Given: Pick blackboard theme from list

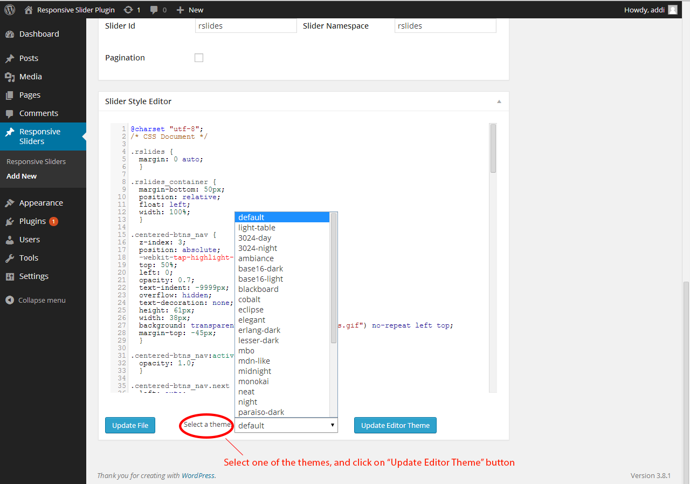Looking at the screenshot, I should [x=282, y=289].
